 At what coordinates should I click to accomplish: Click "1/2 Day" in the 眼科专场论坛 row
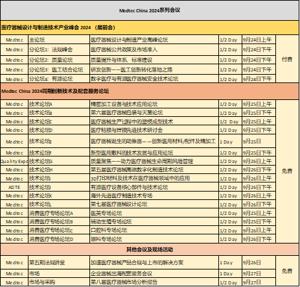[230, 239]
